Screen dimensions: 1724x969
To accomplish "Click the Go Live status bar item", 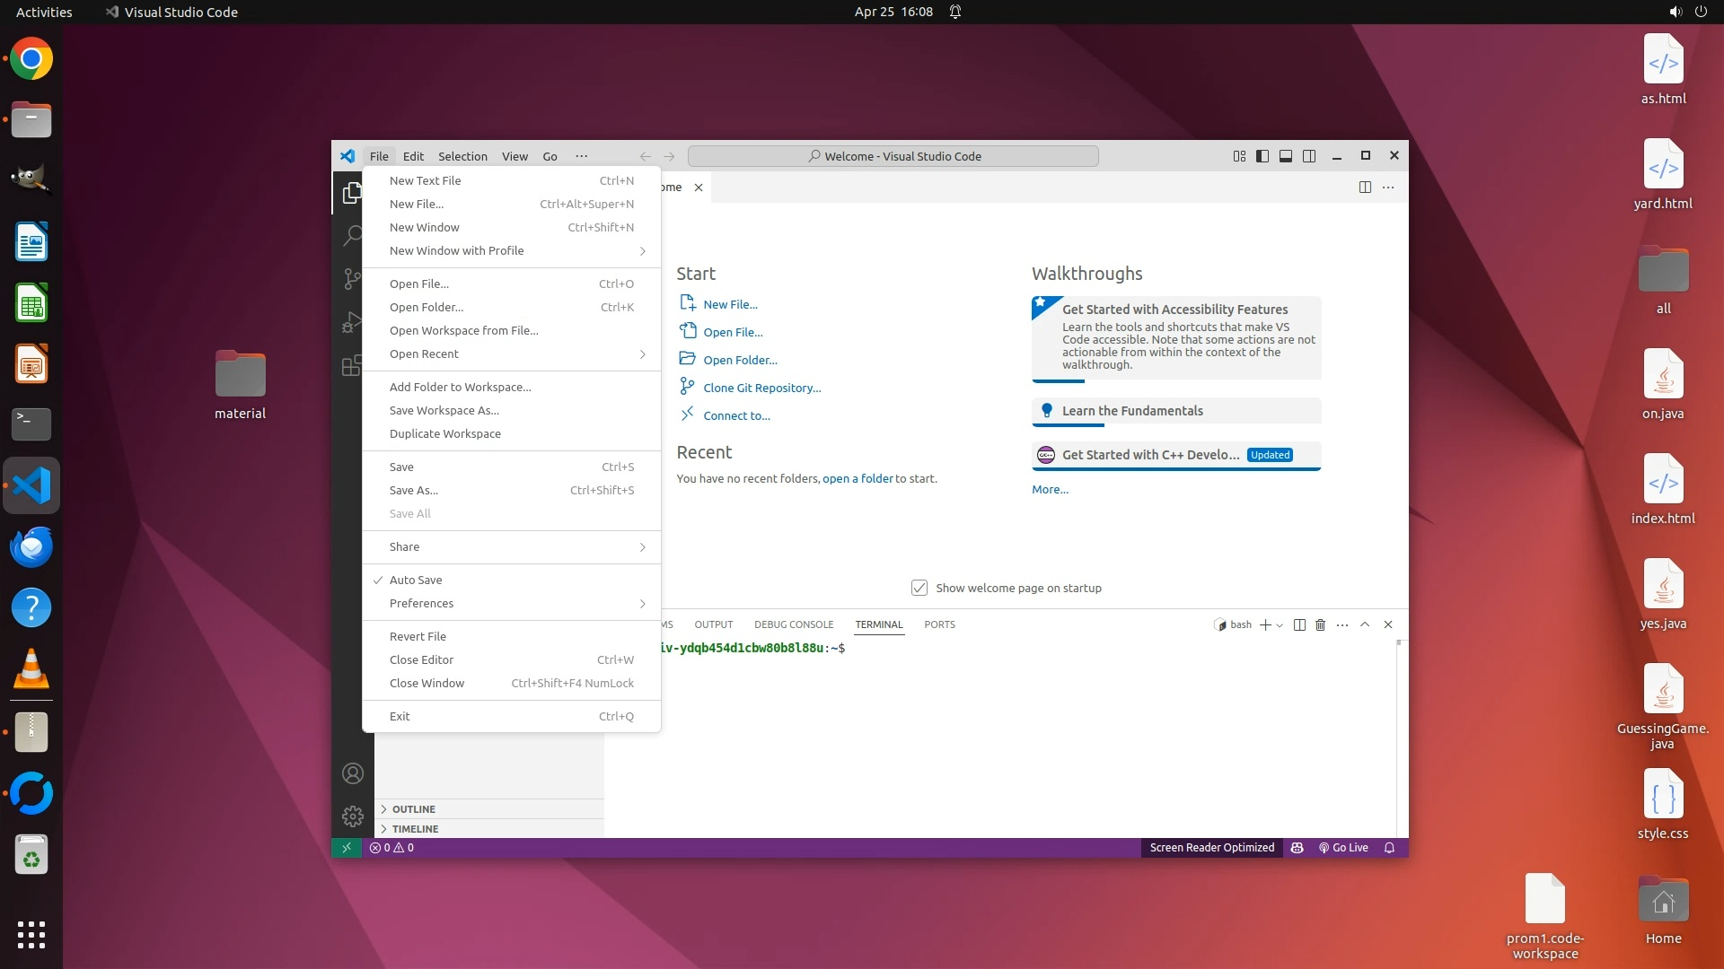I will [1343, 847].
